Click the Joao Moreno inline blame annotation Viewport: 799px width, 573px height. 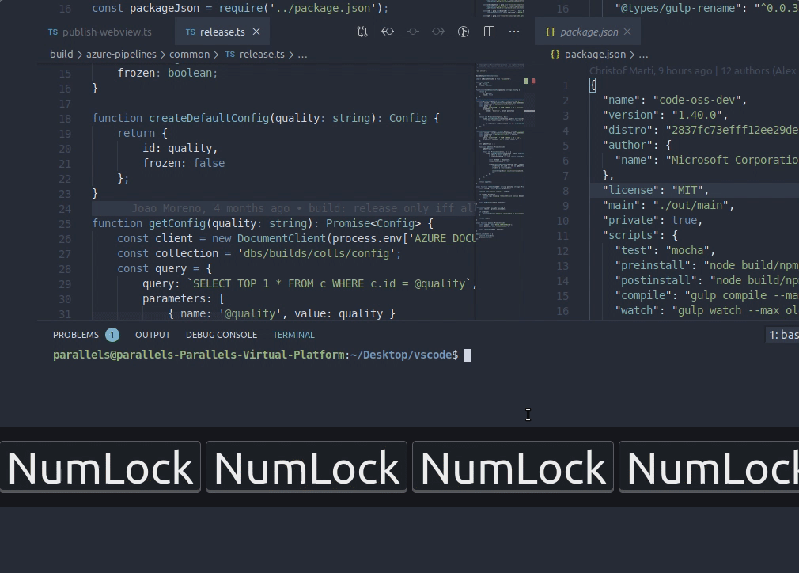click(x=303, y=208)
